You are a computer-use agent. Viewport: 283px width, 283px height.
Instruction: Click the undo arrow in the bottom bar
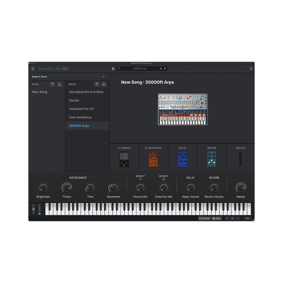227,218
